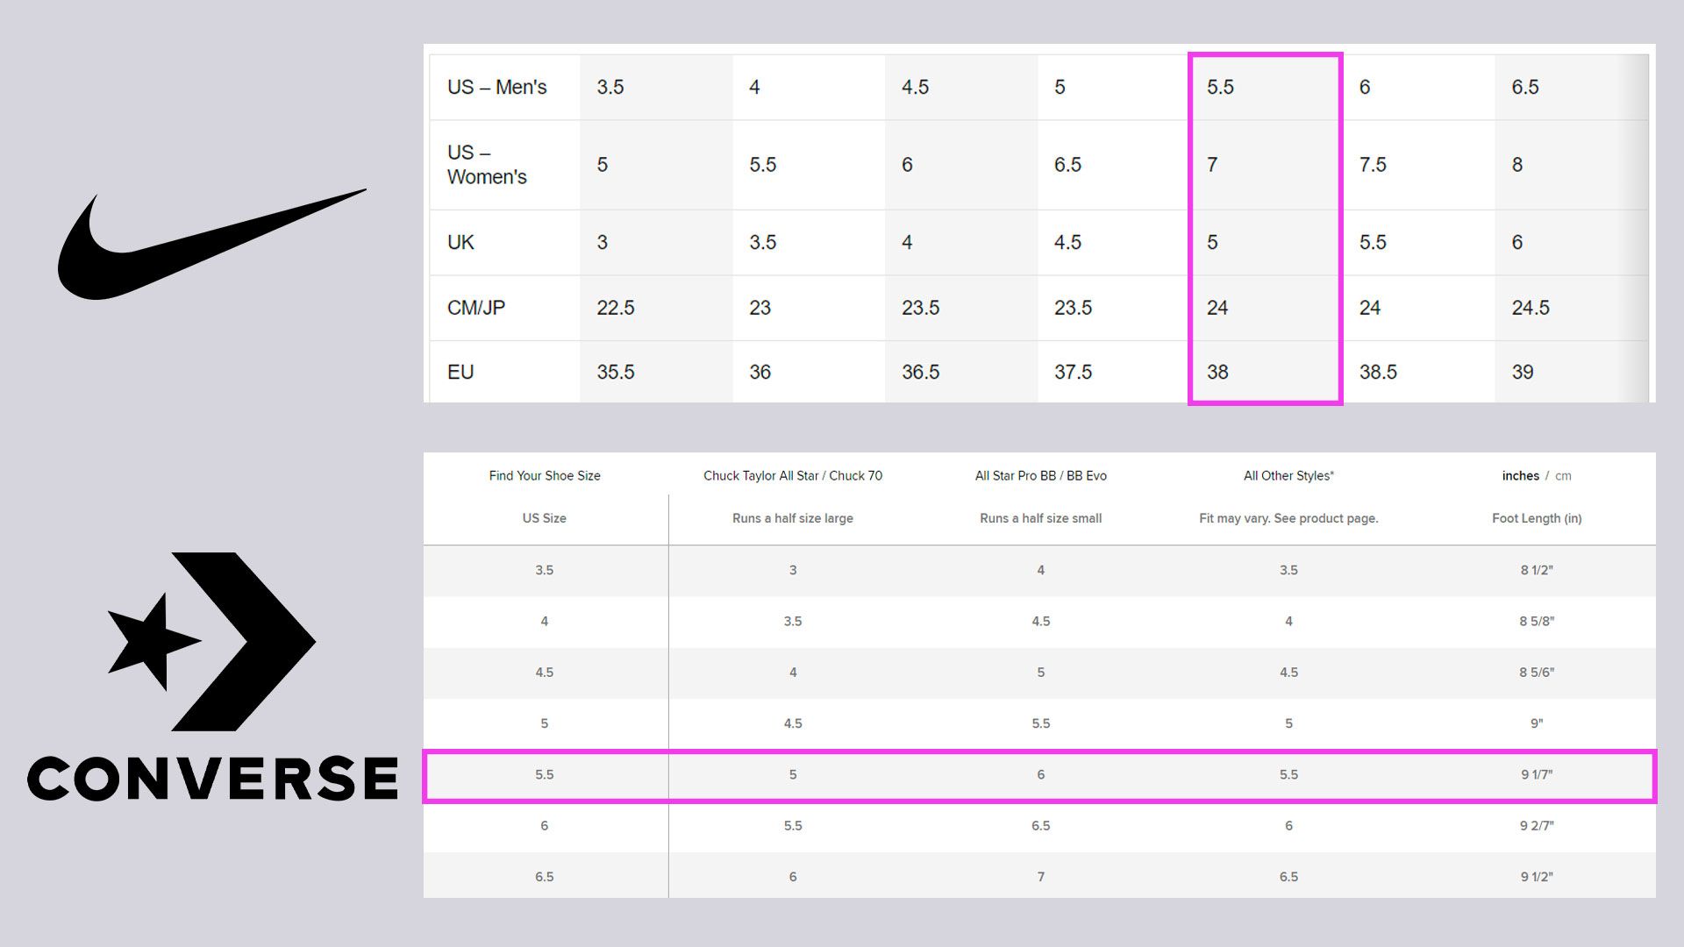
Task: Click 'Foot Length (in)' subheader
Action: [1537, 518]
